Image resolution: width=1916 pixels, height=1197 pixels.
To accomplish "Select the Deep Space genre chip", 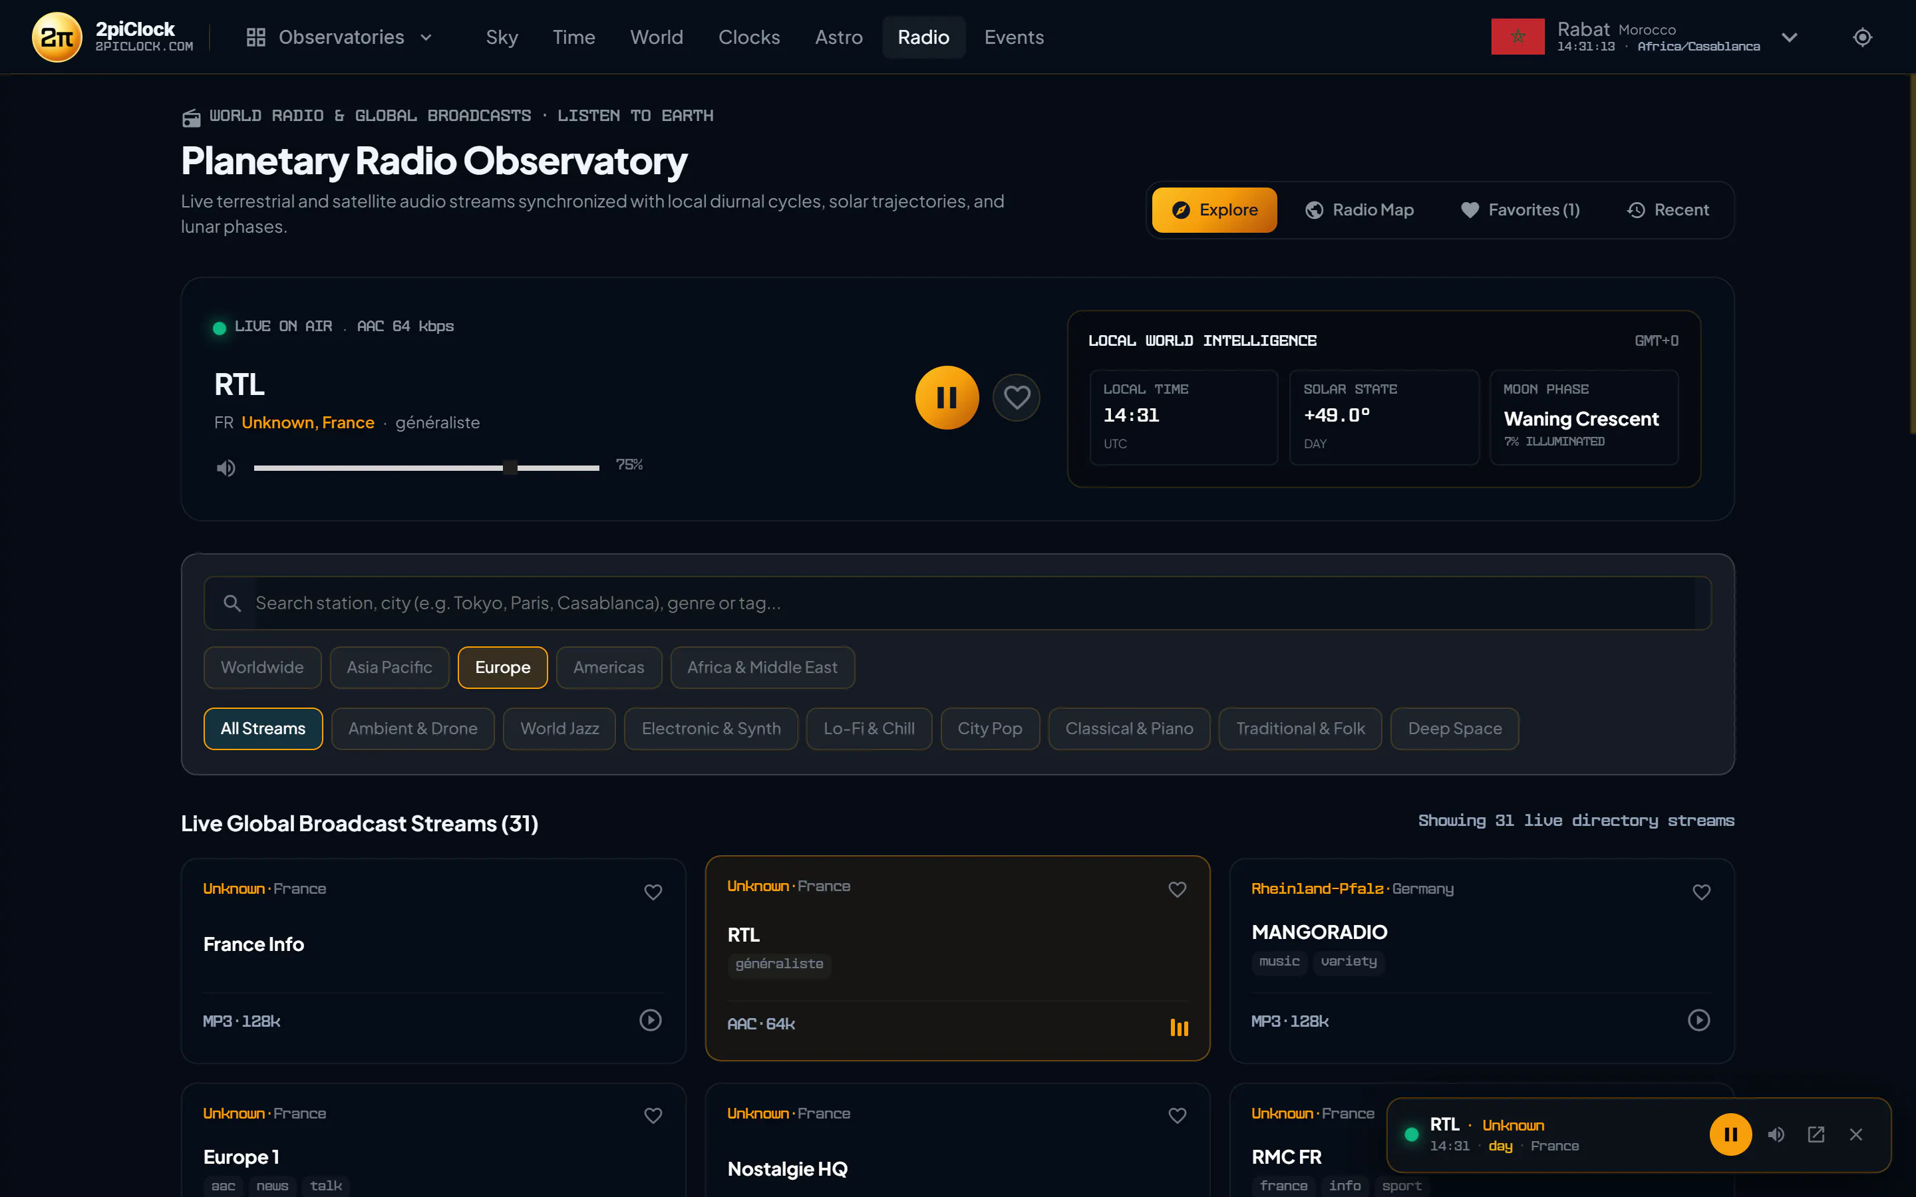I will [x=1454, y=728].
